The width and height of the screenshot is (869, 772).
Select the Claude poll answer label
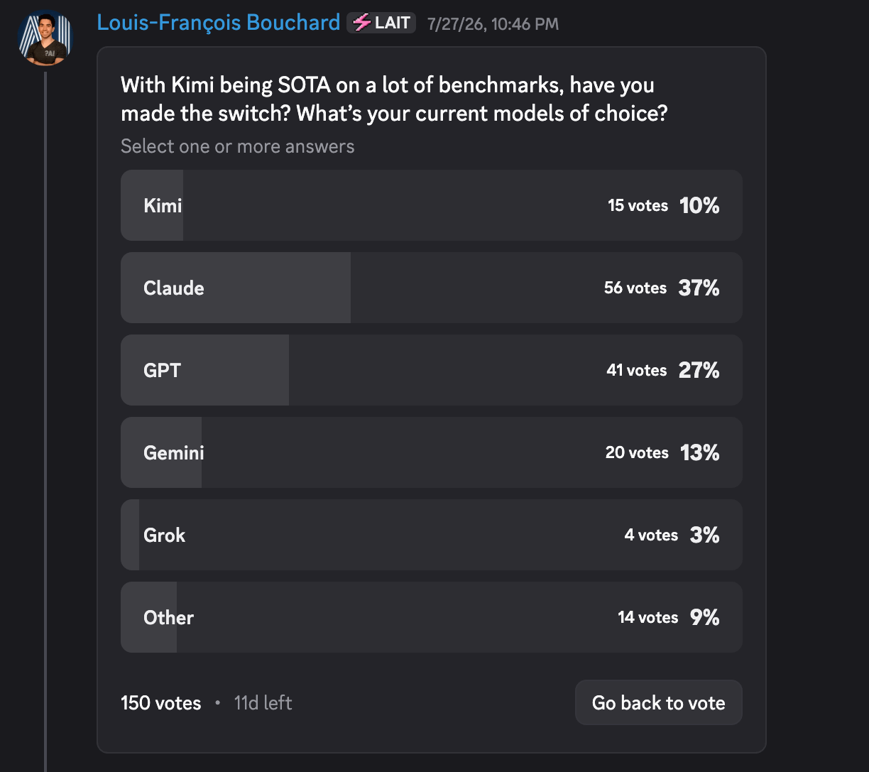174,288
